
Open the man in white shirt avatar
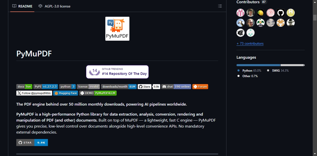251,13
